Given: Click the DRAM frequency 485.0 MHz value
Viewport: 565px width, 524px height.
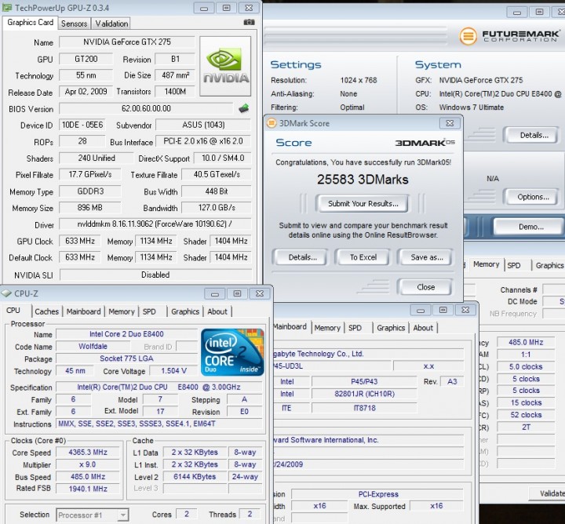Looking at the screenshot, I should 526,342.
